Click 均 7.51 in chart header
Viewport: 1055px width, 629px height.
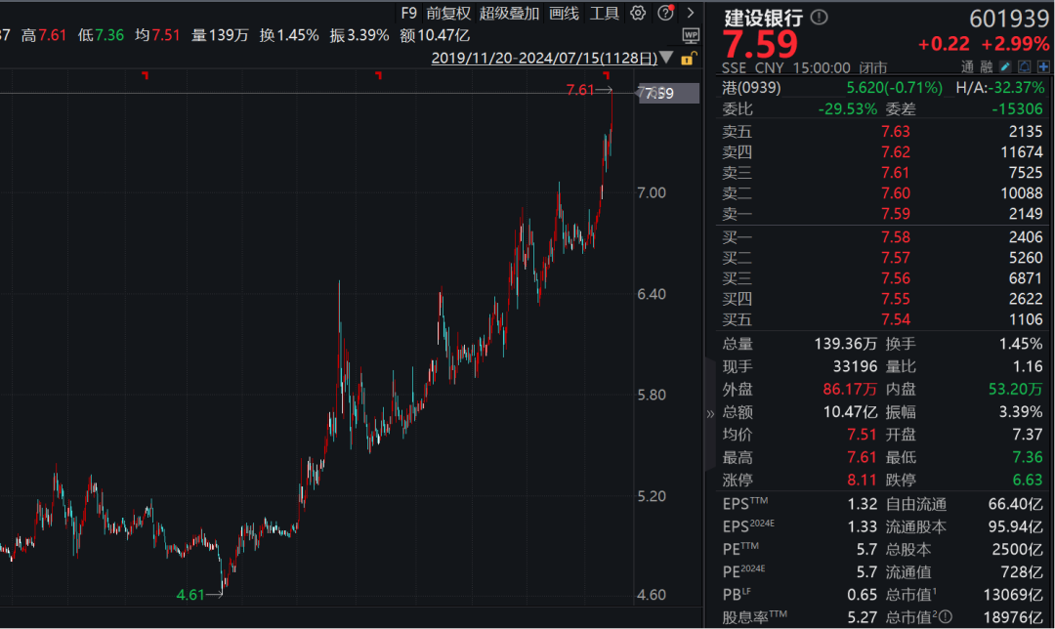157,35
